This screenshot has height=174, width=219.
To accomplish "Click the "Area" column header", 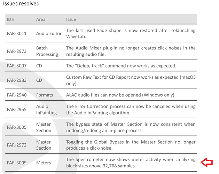I will [40, 19].
